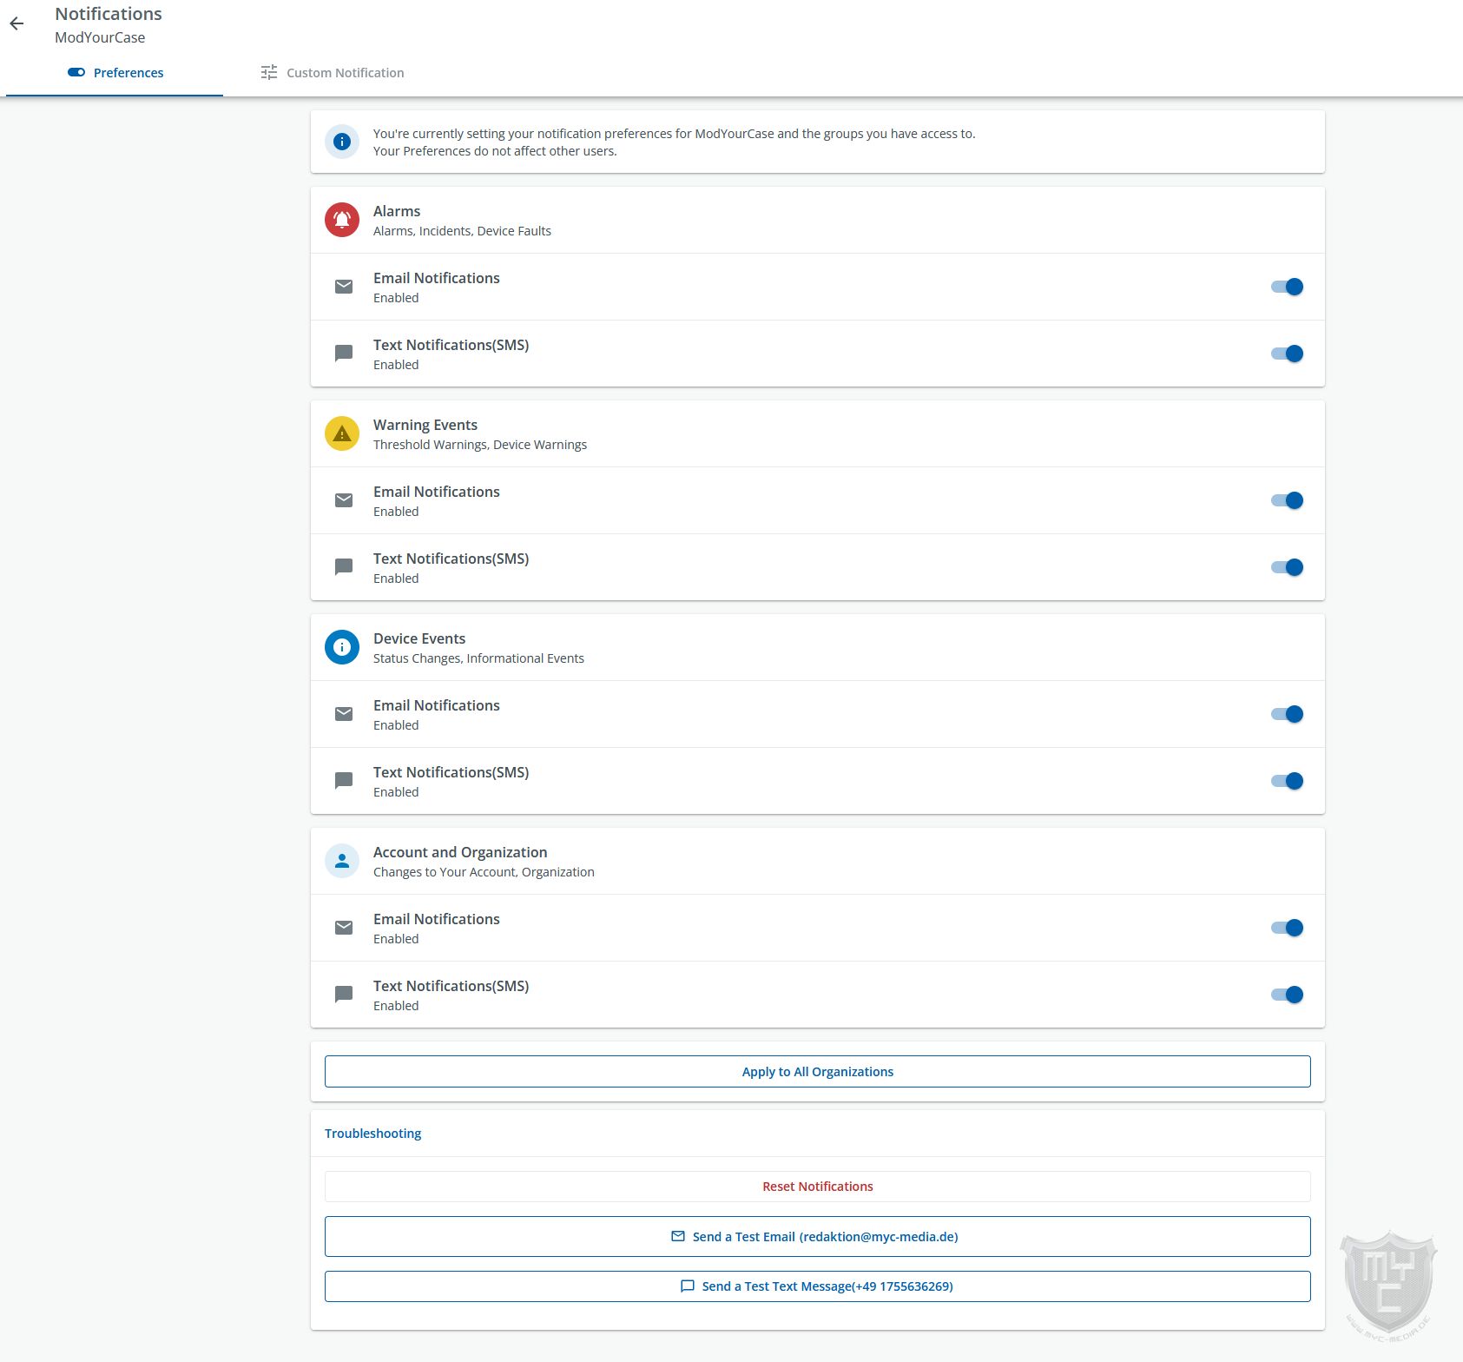
Task: Send a Test Email to redaktion@myc-media.de
Action: tap(817, 1237)
